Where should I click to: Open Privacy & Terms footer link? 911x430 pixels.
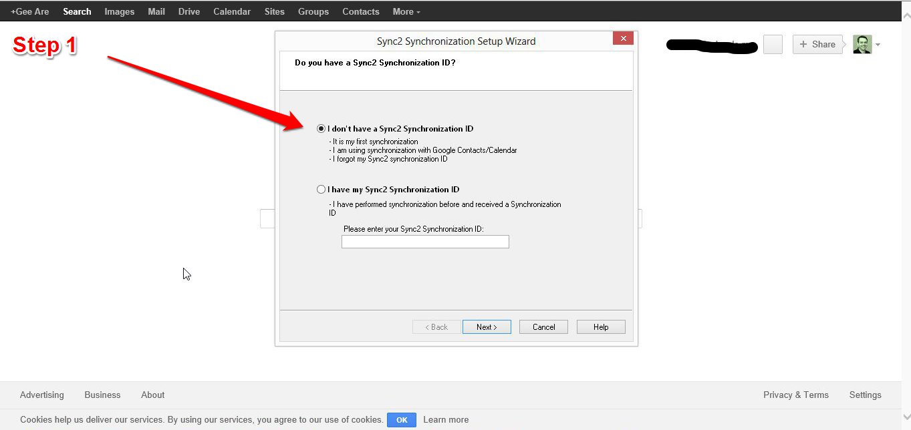[795, 395]
